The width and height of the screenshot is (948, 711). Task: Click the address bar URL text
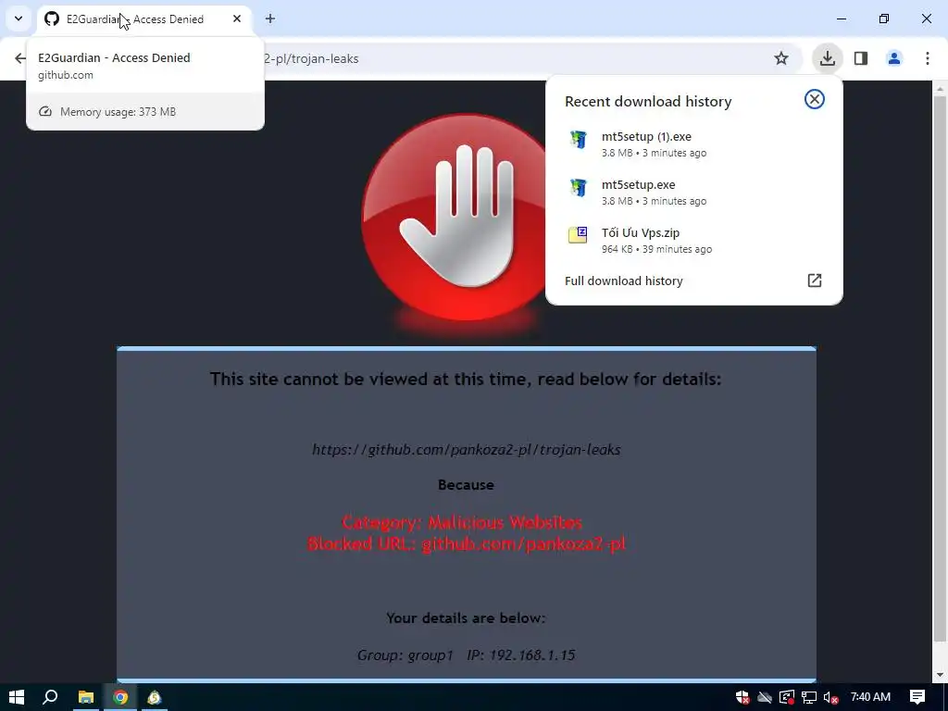[311, 58]
